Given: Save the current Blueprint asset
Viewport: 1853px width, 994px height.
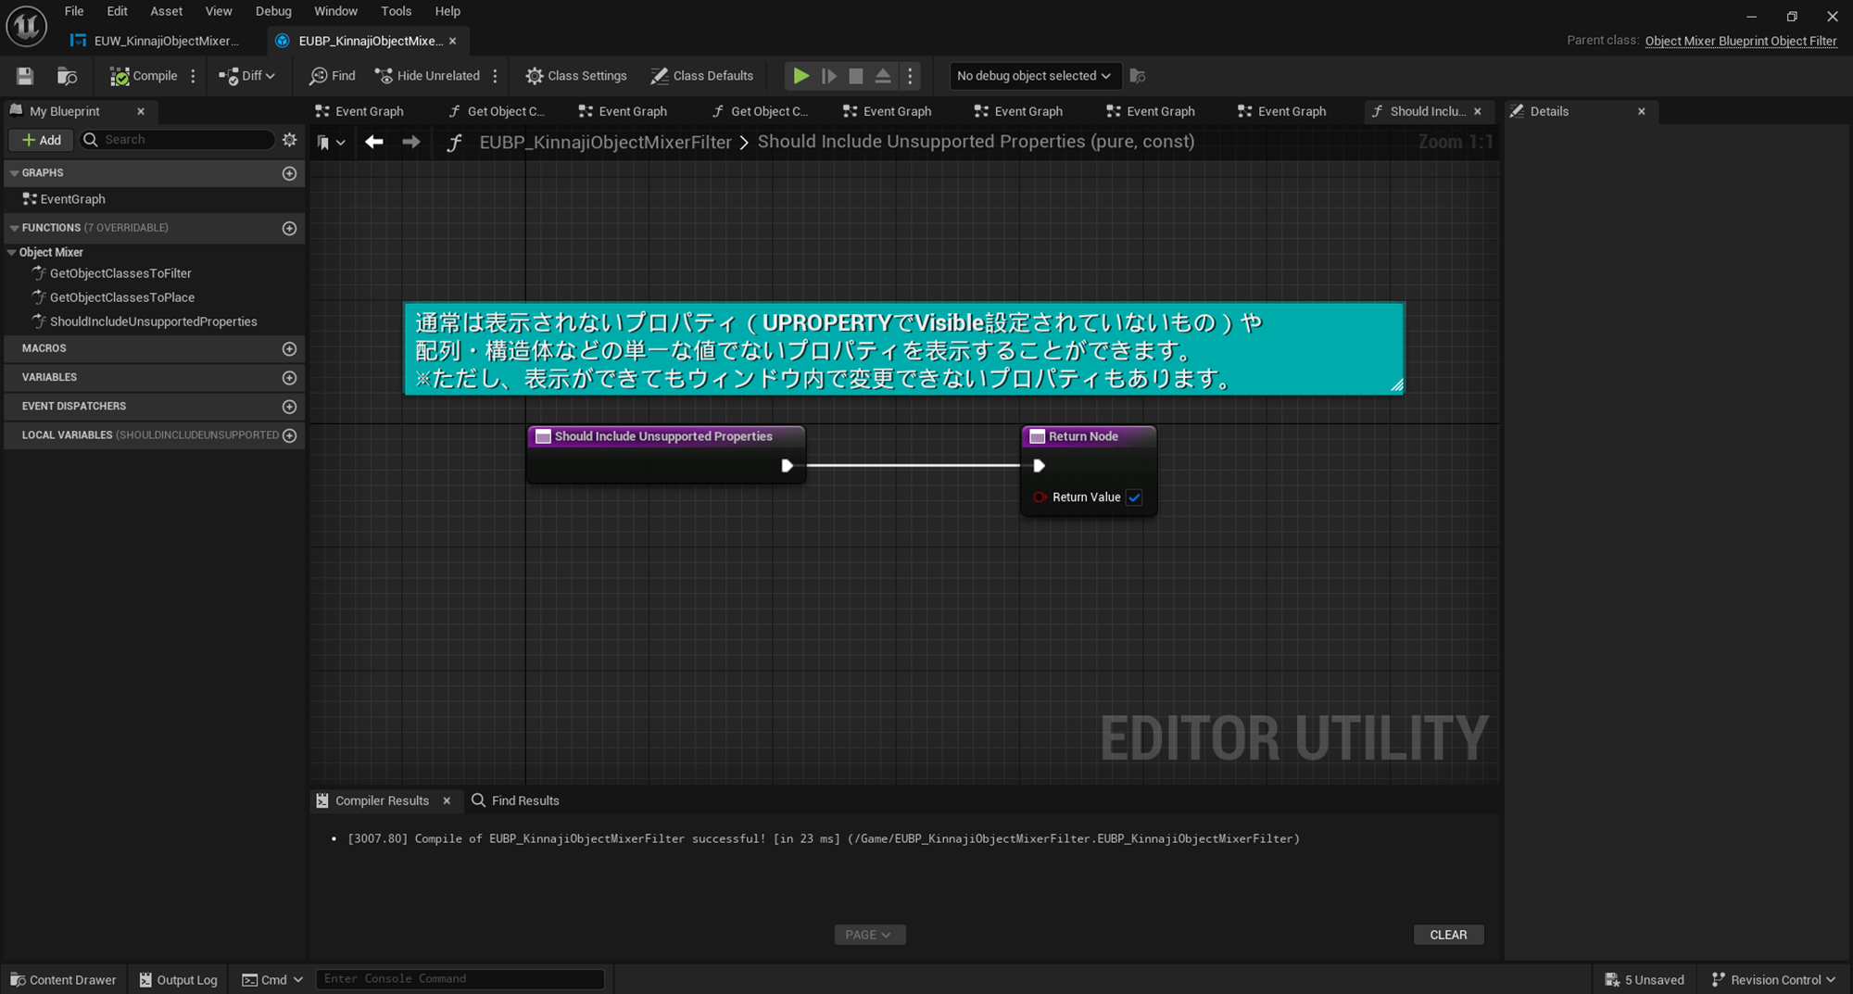Looking at the screenshot, I should (24, 76).
